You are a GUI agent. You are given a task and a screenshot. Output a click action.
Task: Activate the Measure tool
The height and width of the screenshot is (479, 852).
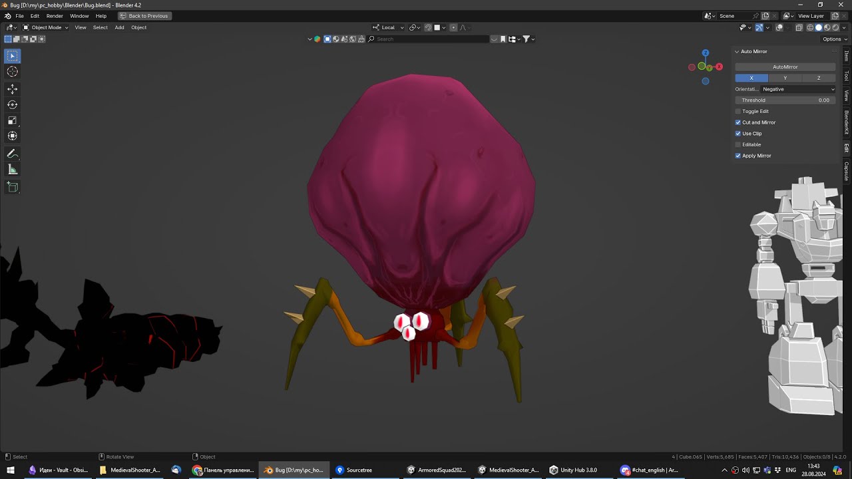pos(13,170)
